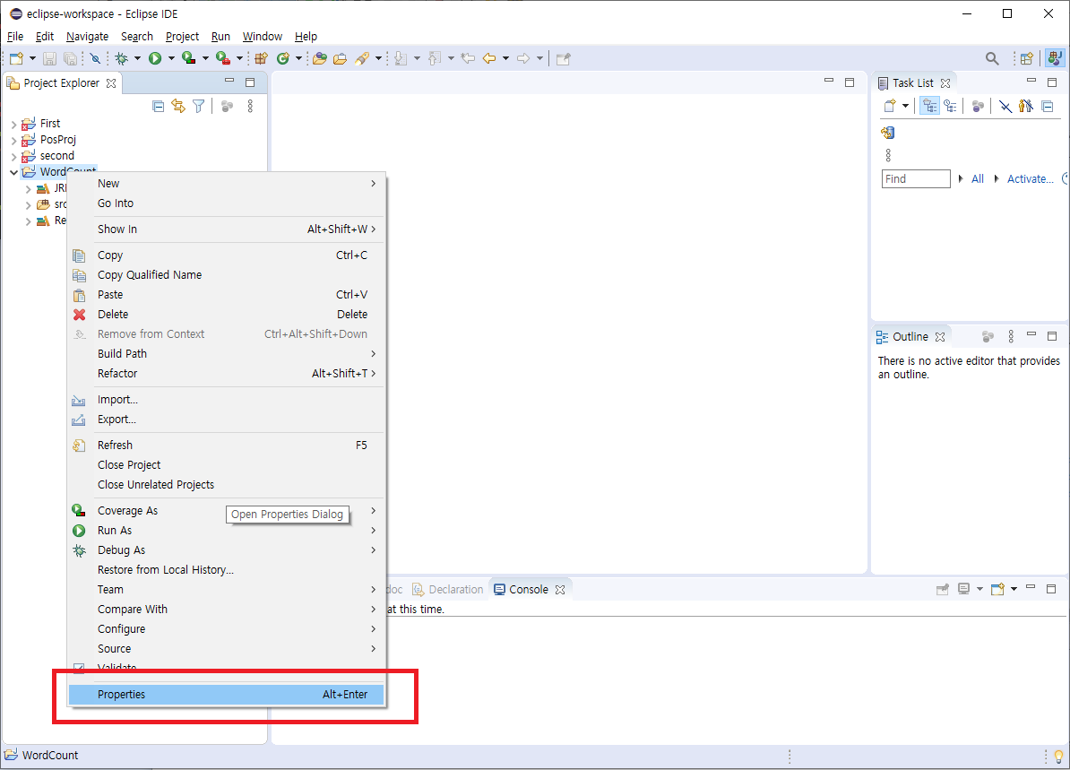Viewport: 1070px width, 770px height.
Task: Toggle Link with Editor in Project Explorer
Action: pos(178,107)
